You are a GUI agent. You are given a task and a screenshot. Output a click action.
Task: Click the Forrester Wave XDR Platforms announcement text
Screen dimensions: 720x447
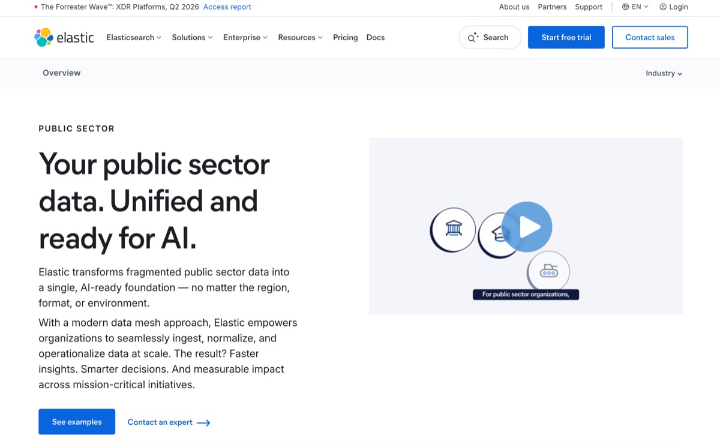click(x=120, y=7)
